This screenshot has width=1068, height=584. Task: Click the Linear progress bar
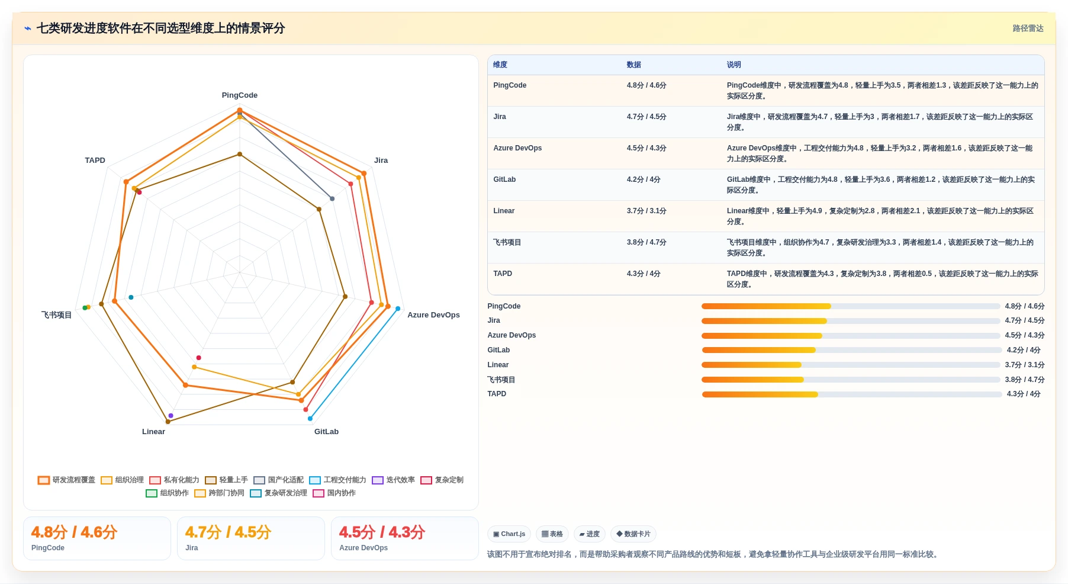pyautogui.click(x=851, y=365)
